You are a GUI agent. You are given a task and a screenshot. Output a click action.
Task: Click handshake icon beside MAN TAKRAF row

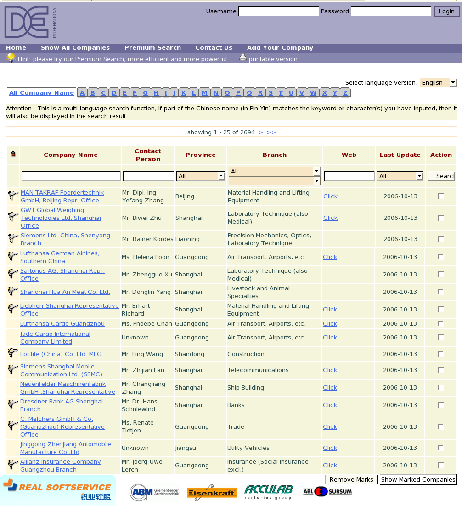click(13, 196)
